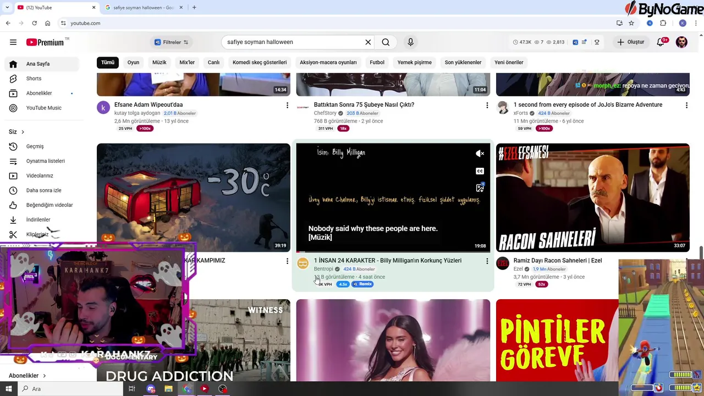Select the Futbol filter chip

click(x=377, y=62)
